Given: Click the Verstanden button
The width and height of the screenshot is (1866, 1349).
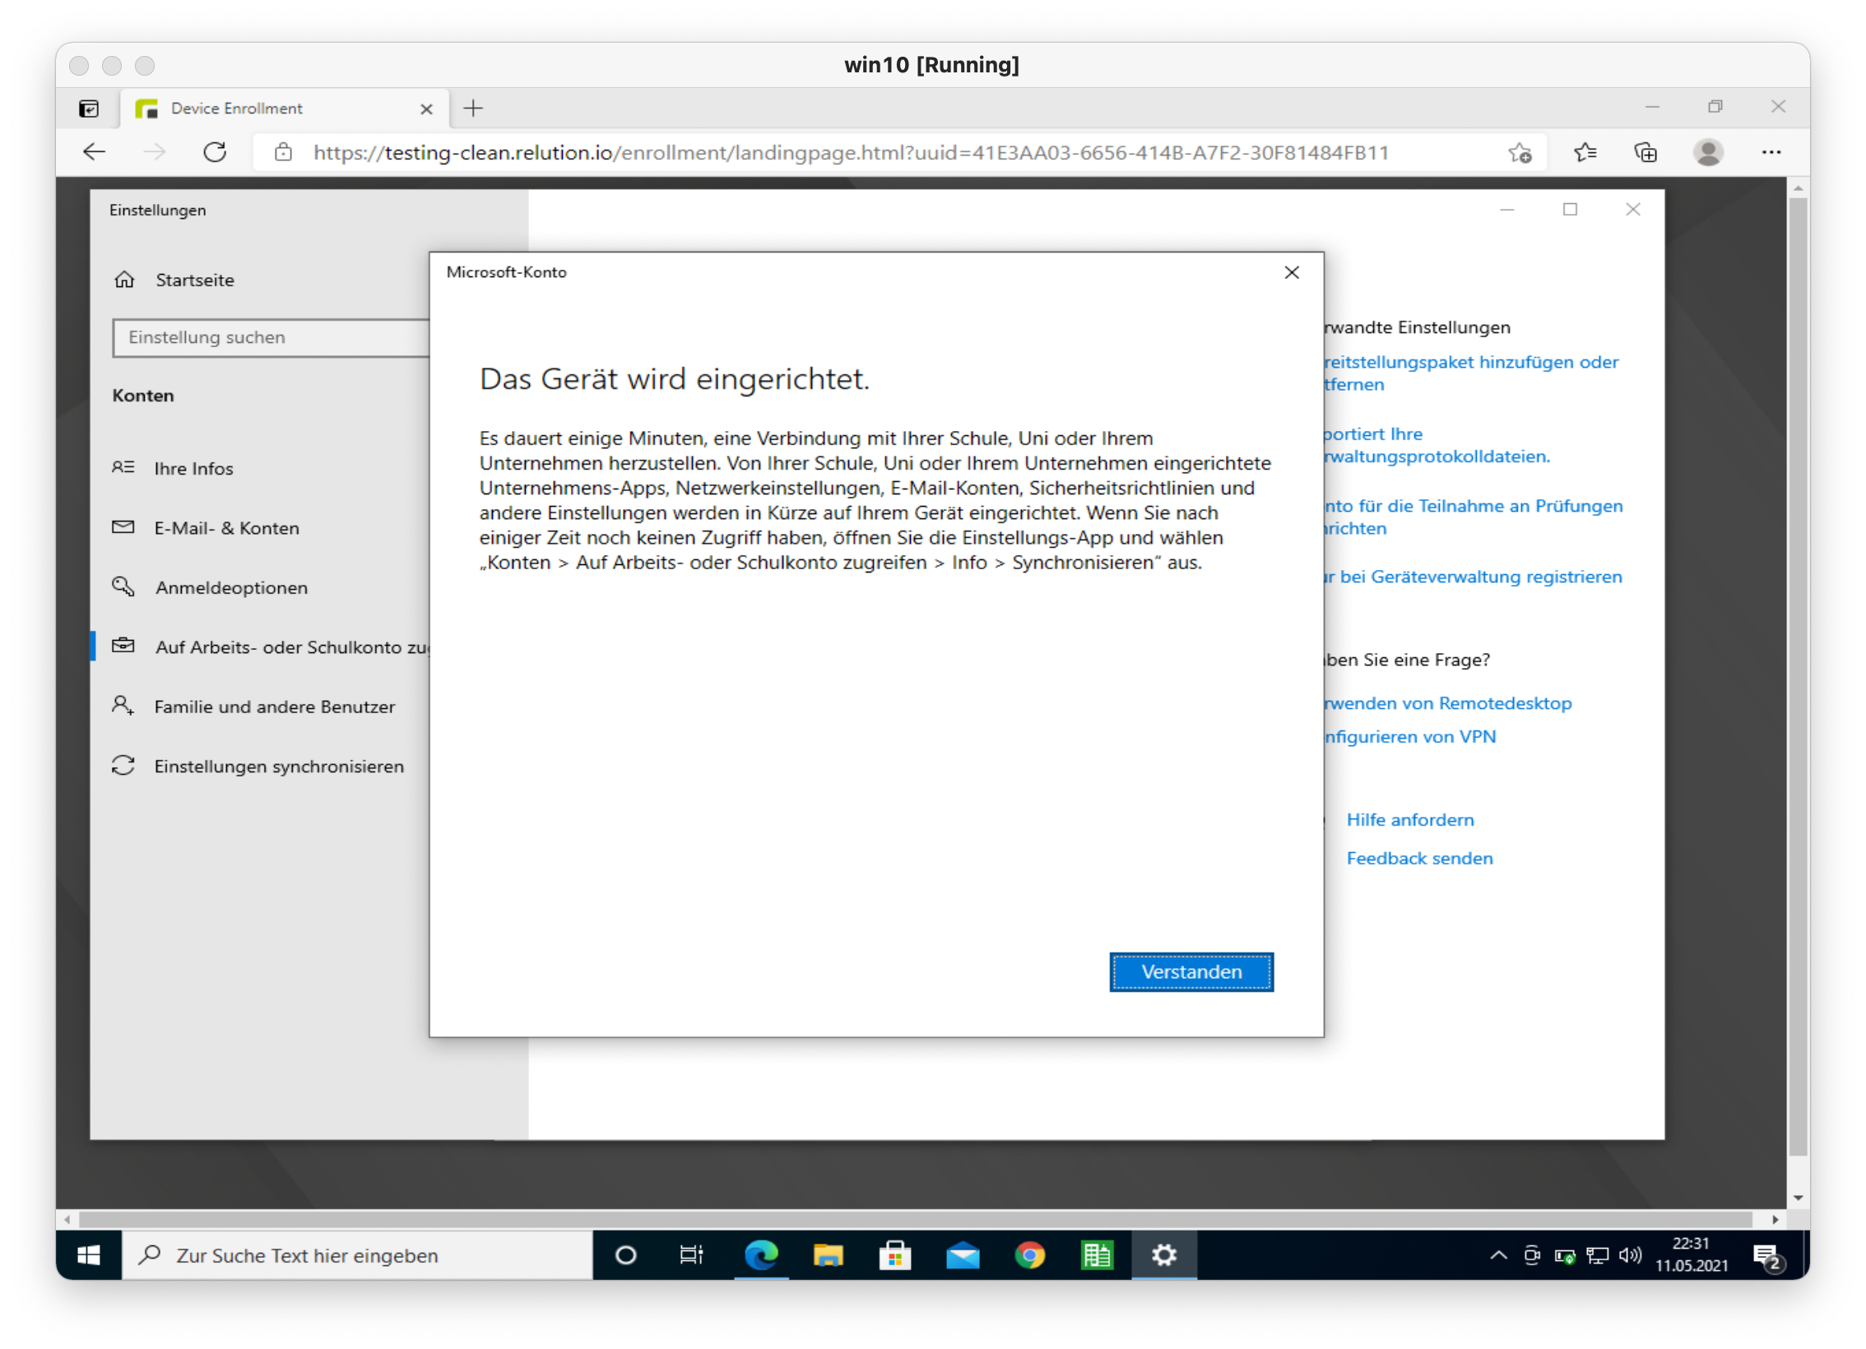Looking at the screenshot, I should [1191, 971].
